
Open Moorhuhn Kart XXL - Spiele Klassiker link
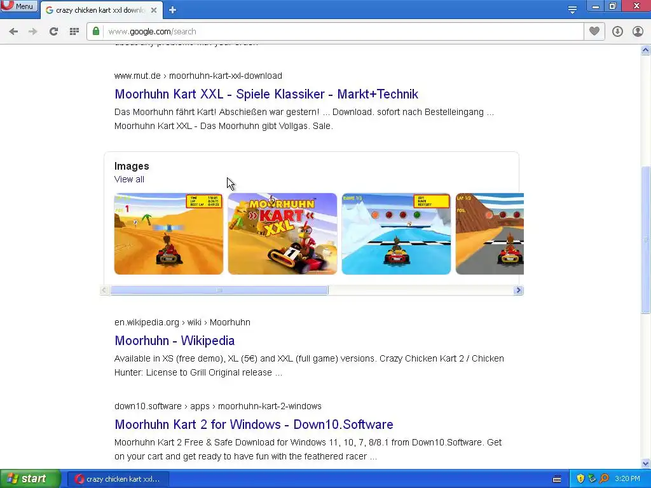tap(266, 94)
